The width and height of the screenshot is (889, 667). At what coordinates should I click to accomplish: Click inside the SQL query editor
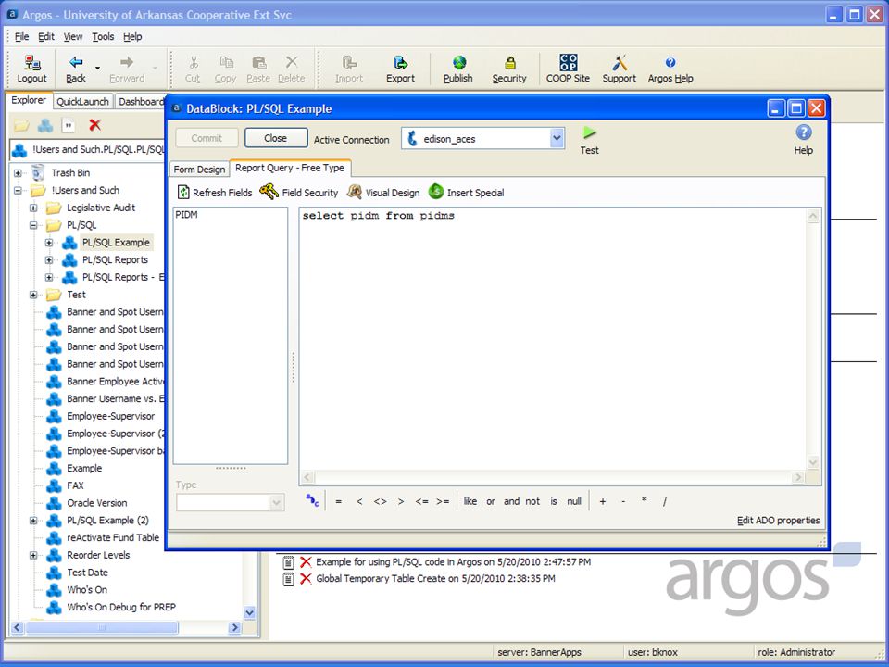(553, 339)
